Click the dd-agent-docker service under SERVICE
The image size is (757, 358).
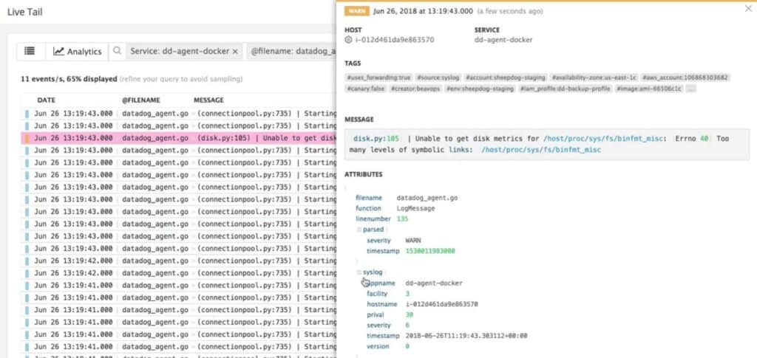[x=503, y=40]
